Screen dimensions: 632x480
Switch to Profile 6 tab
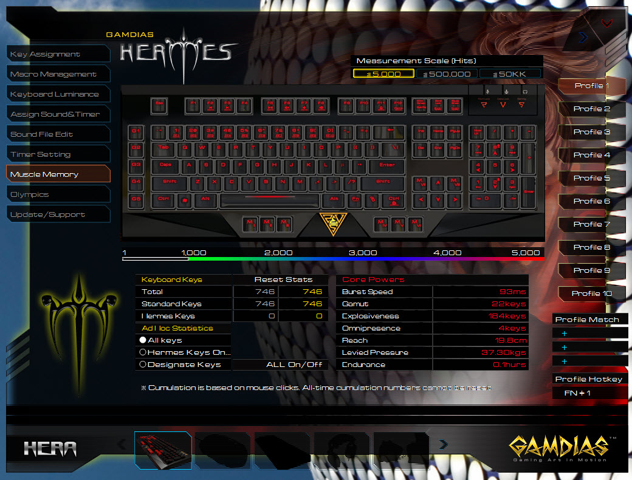[x=591, y=201]
